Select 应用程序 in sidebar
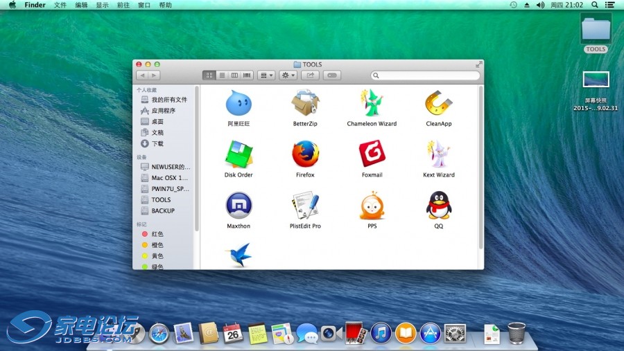 pyautogui.click(x=164, y=111)
